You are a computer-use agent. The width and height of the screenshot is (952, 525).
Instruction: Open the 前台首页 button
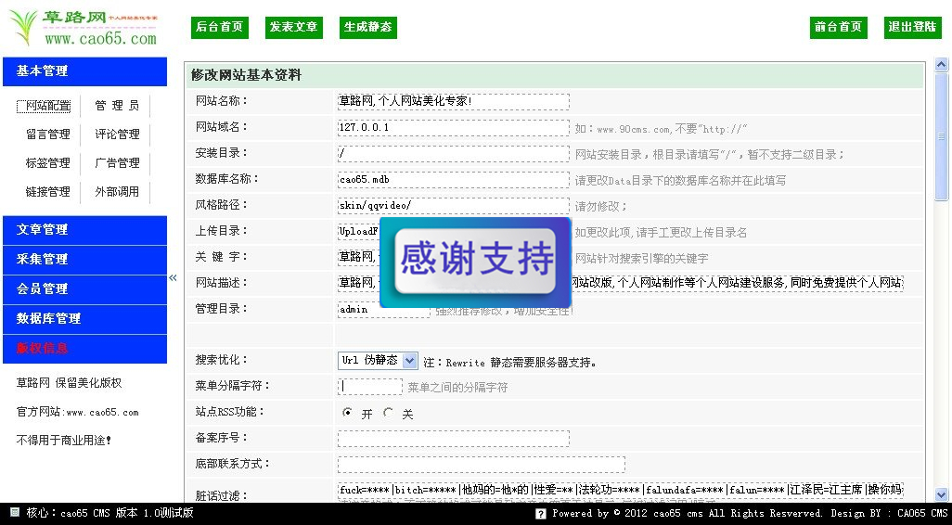(839, 27)
